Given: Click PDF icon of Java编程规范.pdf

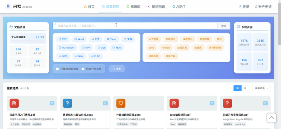Looking at the screenshot, I should point(174,103).
